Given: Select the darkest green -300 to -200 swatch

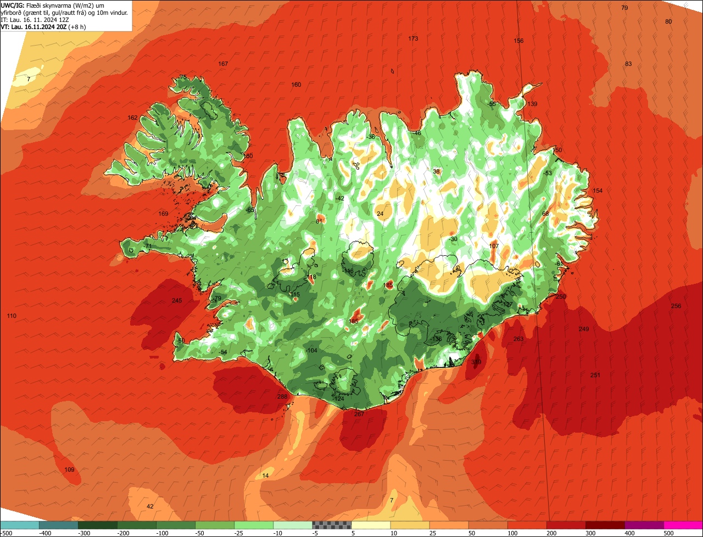Looking at the screenshot, I should (98, 525).
